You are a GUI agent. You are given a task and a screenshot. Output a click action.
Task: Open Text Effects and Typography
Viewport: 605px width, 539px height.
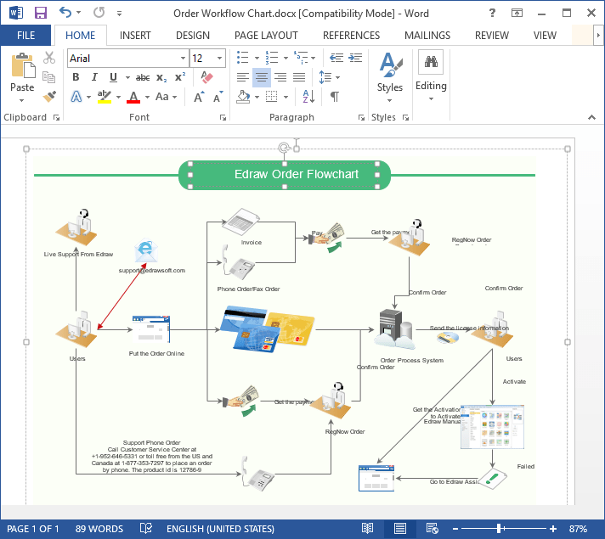tap(76, 97)
